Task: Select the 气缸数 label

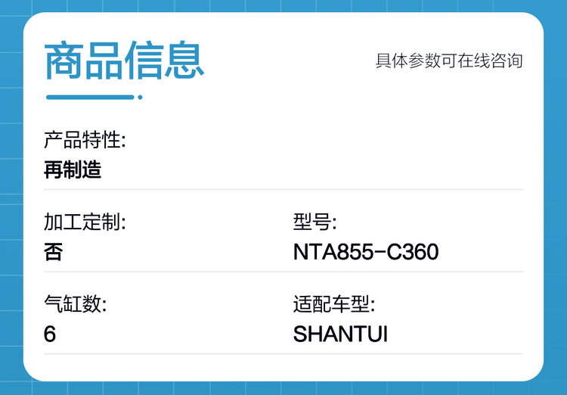Action: [76, 305]
